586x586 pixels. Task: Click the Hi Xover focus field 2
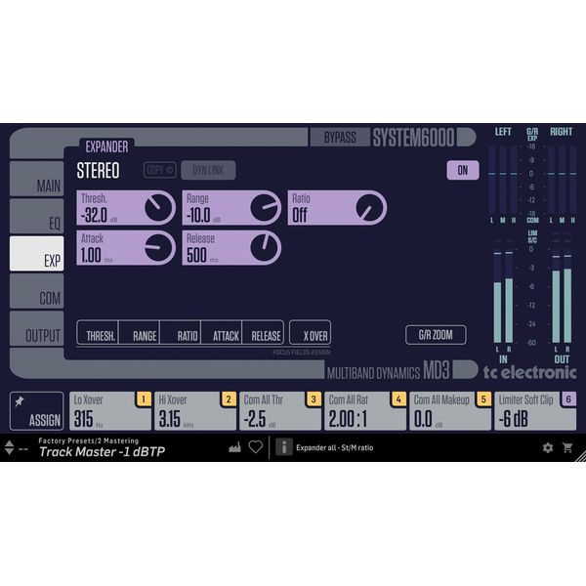195,411
